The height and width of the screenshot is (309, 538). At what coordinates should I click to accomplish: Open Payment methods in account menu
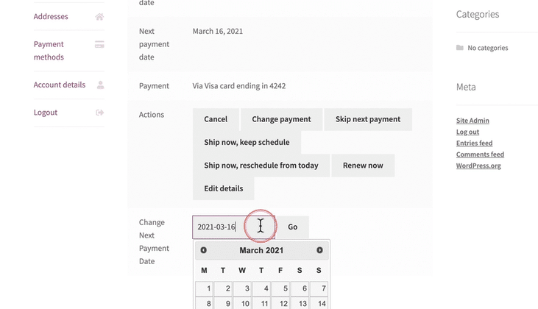(49, 51)
